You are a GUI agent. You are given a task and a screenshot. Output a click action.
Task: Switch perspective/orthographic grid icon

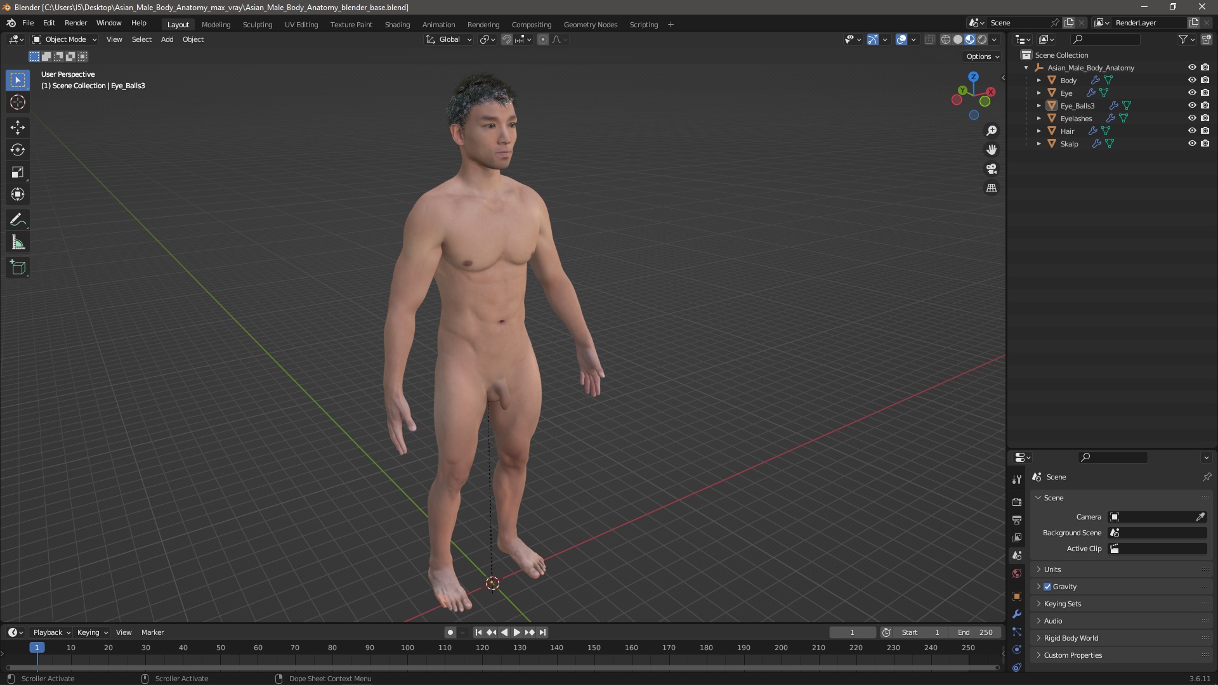click(x=992, y=188)
